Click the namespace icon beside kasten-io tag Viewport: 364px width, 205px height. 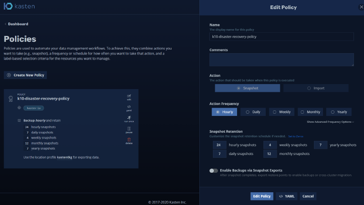click(19, 108)
